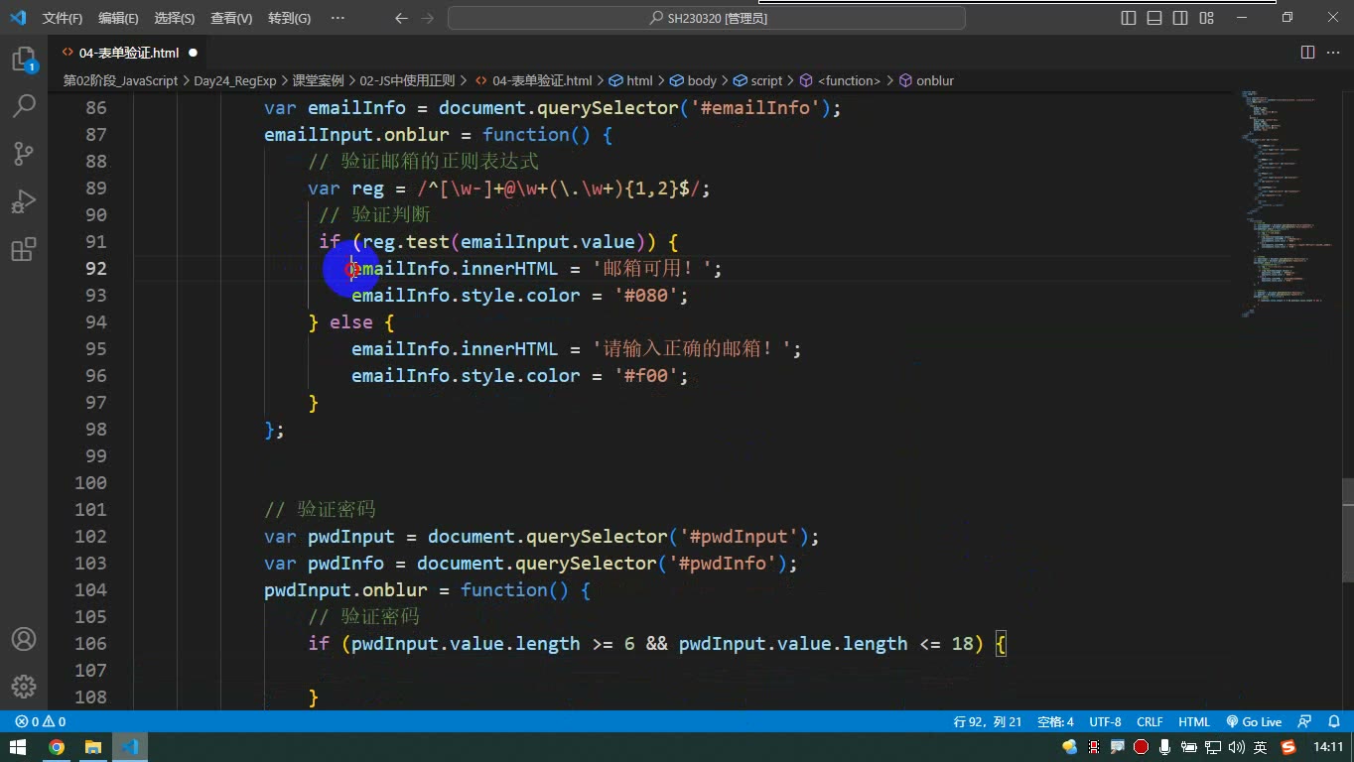Open the Manage gear menu
The height and width of the screenshot is (762, 1354).
tap(24, 686)
